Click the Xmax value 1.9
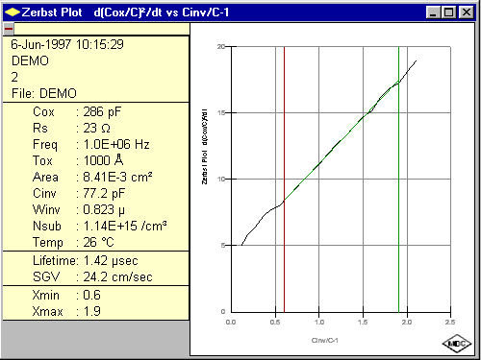Screen dimensions: 481x360 coord(91,311)
